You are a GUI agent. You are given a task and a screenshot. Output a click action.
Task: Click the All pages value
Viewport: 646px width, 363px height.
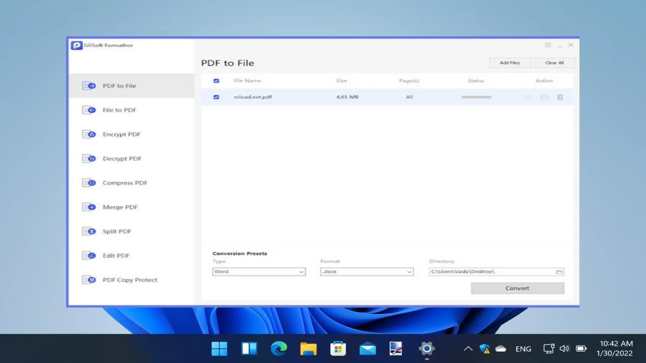[409, 97]
